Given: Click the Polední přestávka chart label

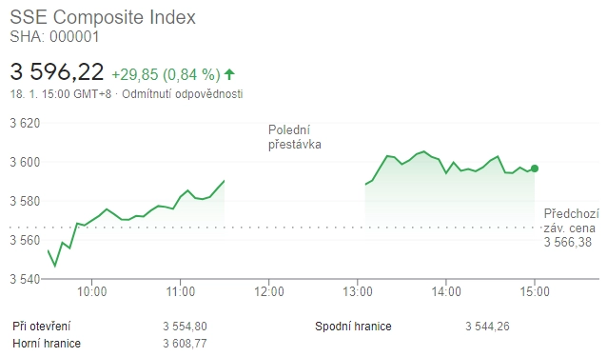Looking at the screenshot, I should click(295, 137).
